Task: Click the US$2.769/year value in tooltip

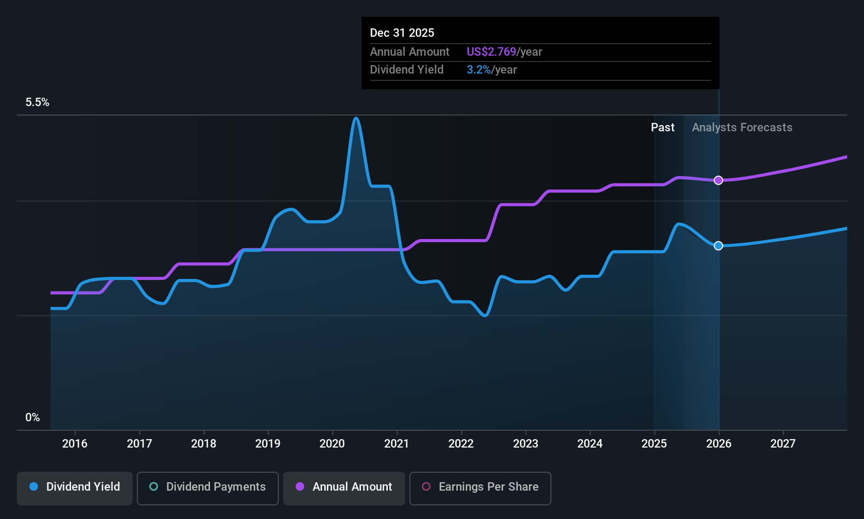Action: coord(504,52)
